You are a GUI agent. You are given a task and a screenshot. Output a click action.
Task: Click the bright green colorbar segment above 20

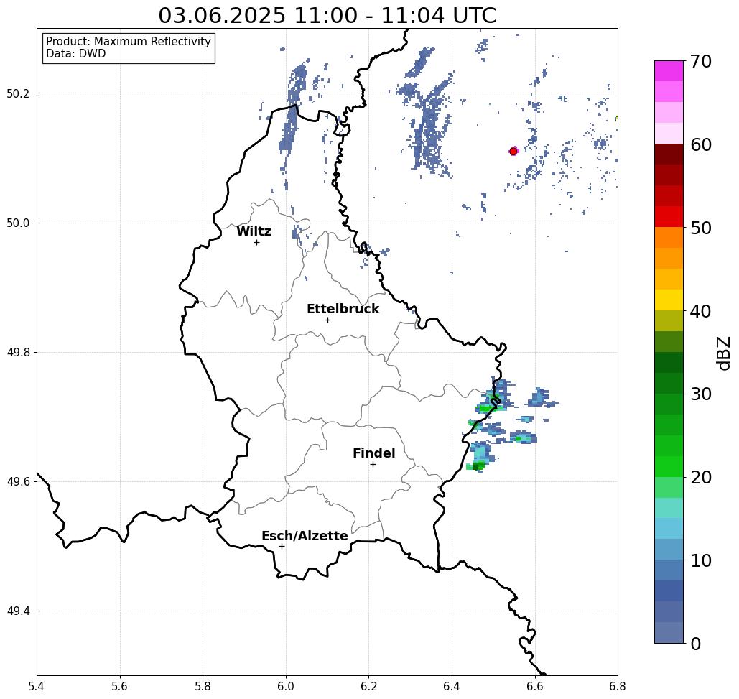click(x=669, y=466)
